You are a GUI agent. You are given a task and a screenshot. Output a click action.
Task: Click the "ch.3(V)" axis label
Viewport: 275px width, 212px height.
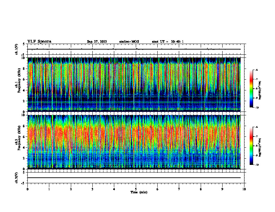click(17, 178)
